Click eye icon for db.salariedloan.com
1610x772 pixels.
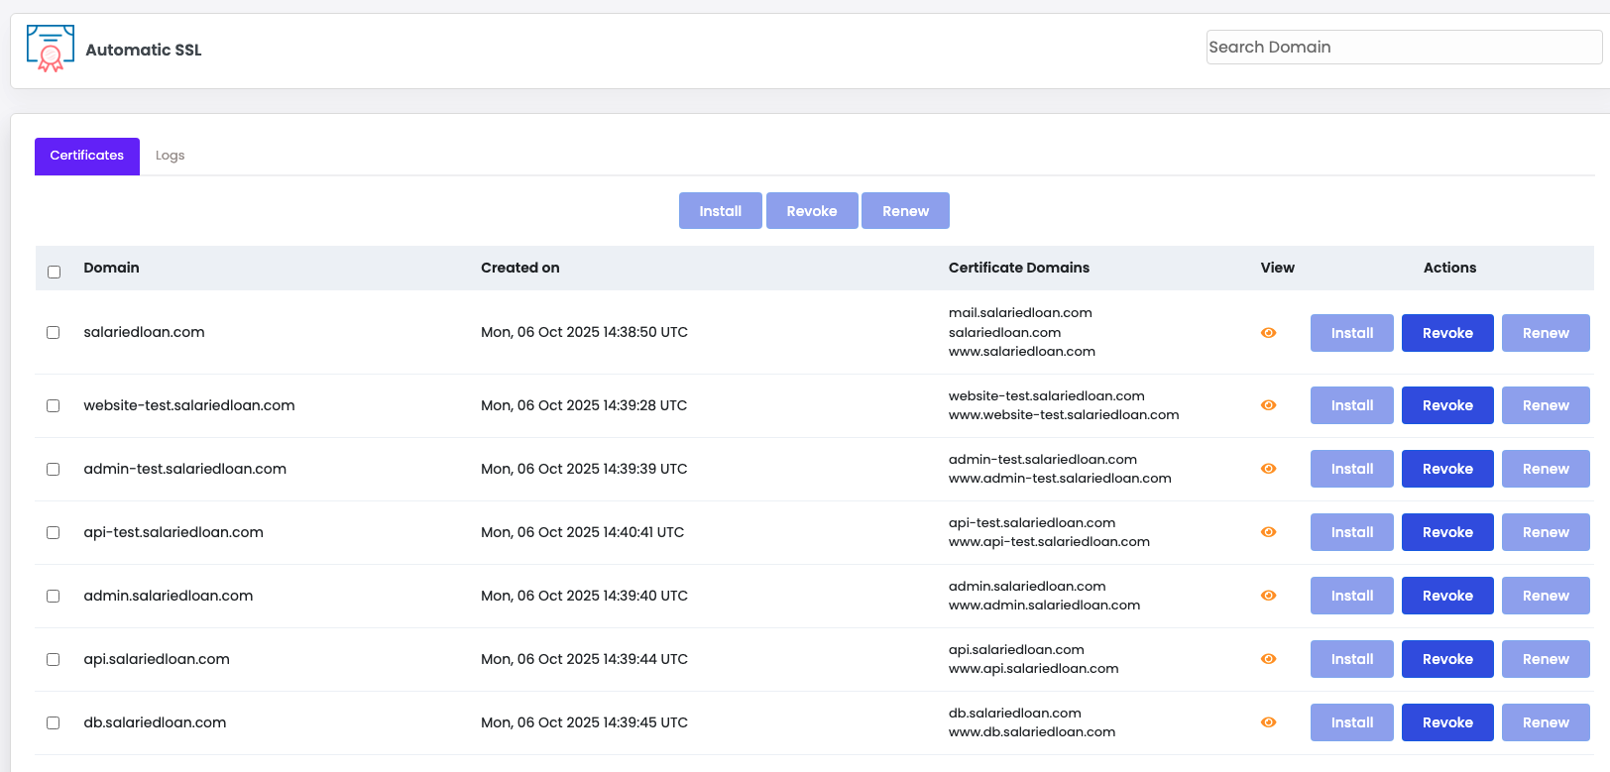(1268, 722)
